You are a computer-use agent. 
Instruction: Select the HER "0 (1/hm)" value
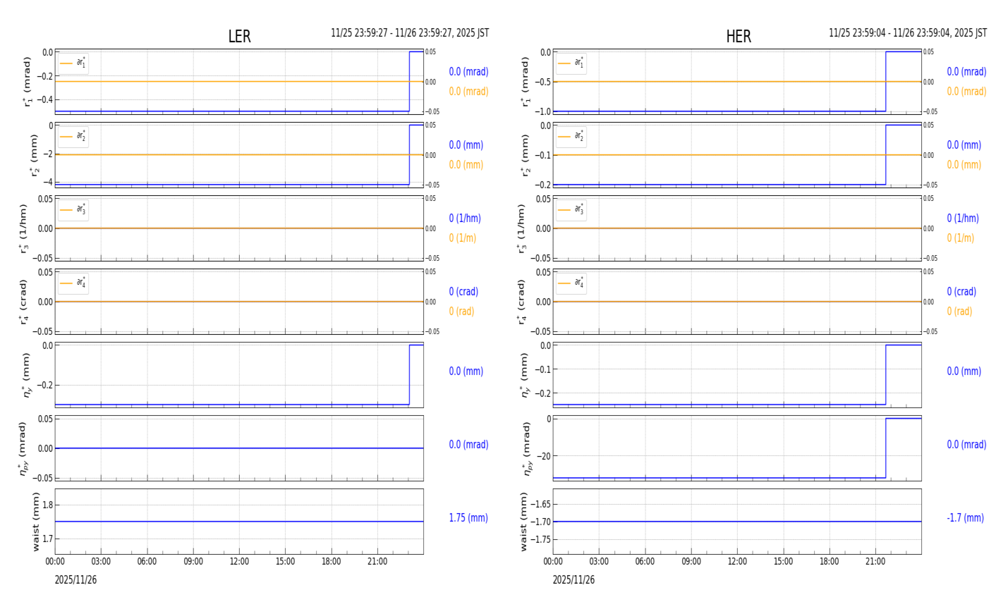963,219
